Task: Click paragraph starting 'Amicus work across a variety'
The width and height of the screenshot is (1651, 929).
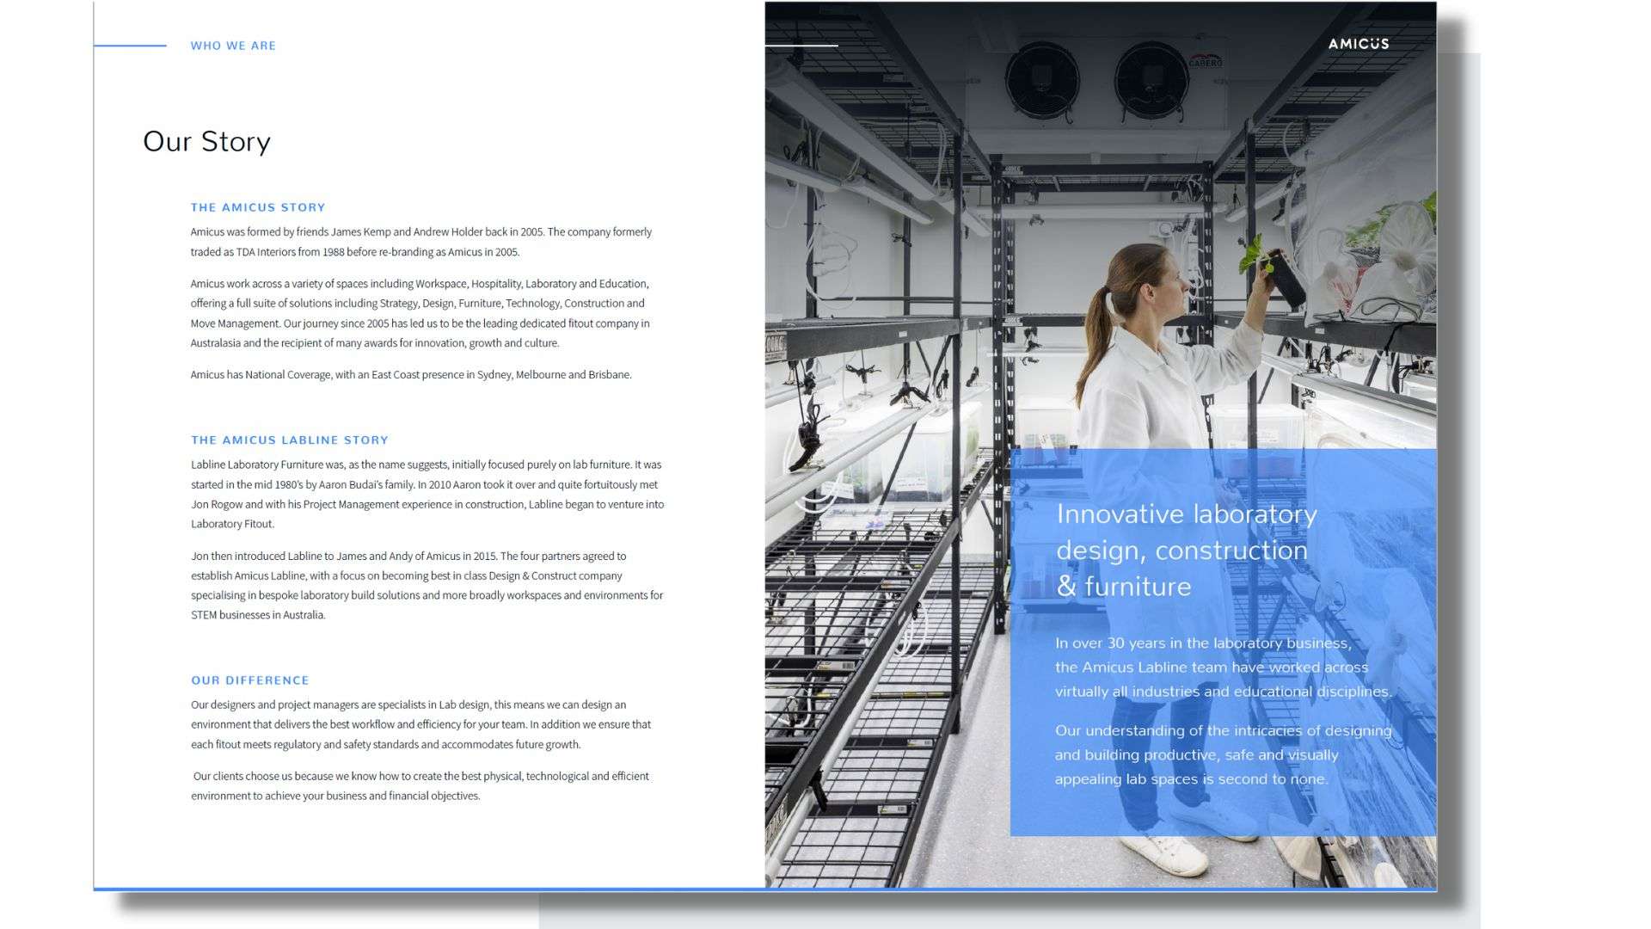Action: pyautogui.click(x=420, y=313)
